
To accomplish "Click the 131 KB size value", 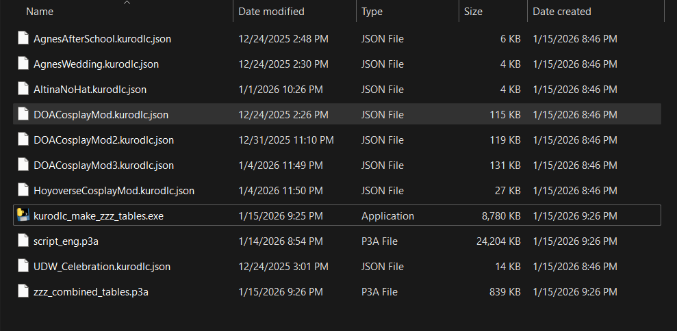I will (505, 165).
